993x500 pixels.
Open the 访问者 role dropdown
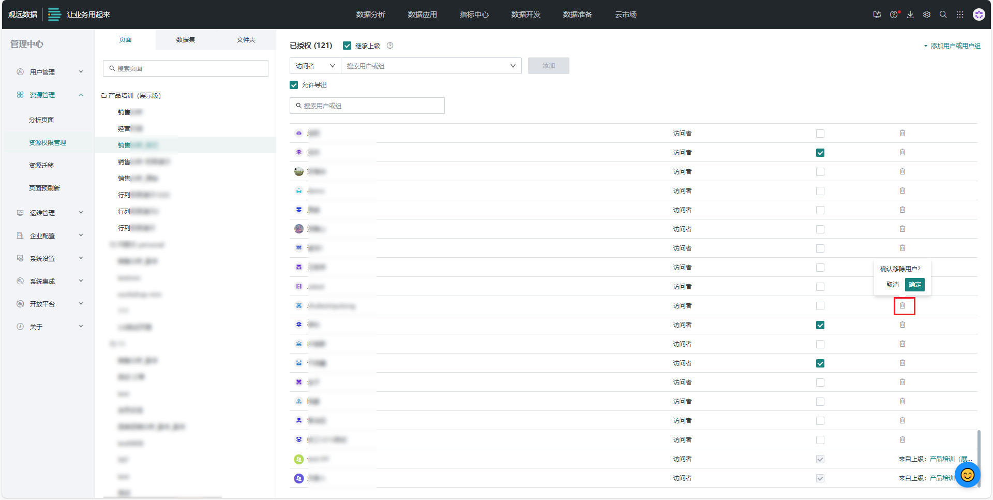315,66
